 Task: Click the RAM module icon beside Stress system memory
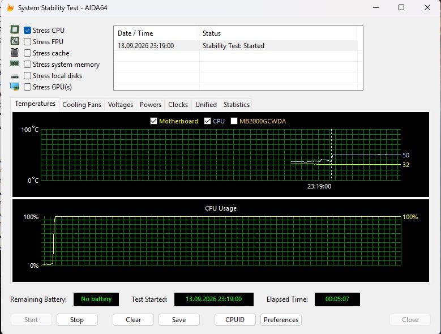(15, 64)
